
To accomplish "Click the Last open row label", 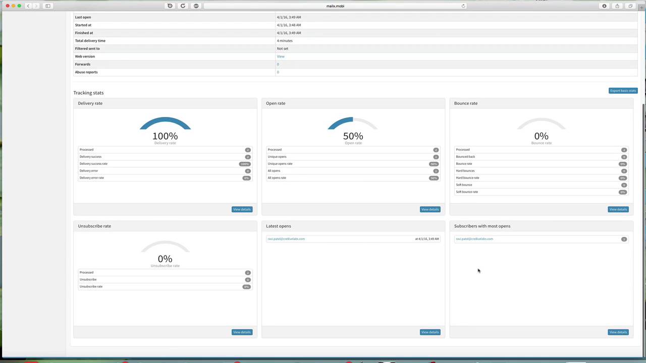I will (83, 17).
